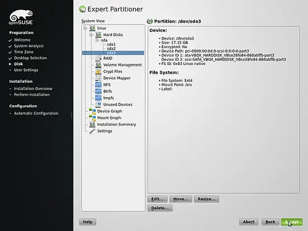Collapse the linux root tree node
This screenshot has width=308, height=231.
tap(85, 28)
